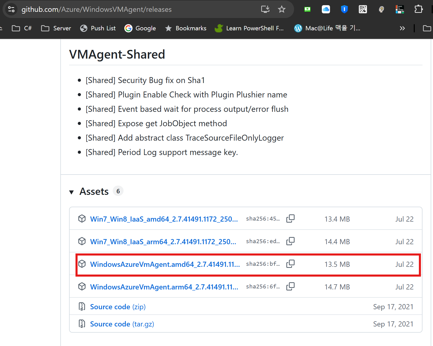Screen dimensions: 433x346
Task: Open the Learn PowerShell bookmark
Action: click(x=249, y=28)
